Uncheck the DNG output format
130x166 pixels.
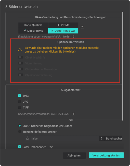pos(20,96)
